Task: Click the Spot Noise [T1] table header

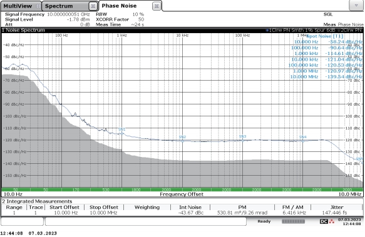Action: pos(325,36)
